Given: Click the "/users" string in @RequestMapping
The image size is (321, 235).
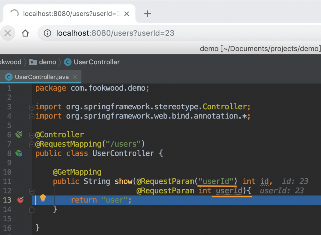Looking at the screenshot, I should point(123,144).
